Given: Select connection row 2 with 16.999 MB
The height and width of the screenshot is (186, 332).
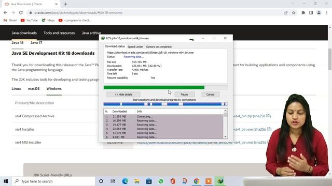Looking at the screenshot, I should coord(163,120).
